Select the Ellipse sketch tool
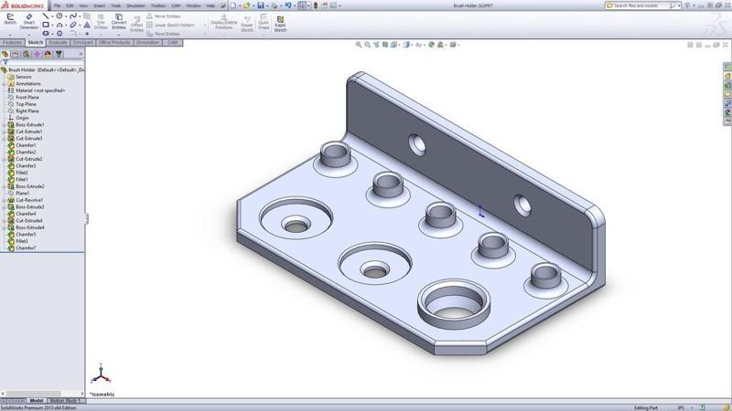Screen dimensions: 732x411 pyautogui.click(x=73, y=25)
